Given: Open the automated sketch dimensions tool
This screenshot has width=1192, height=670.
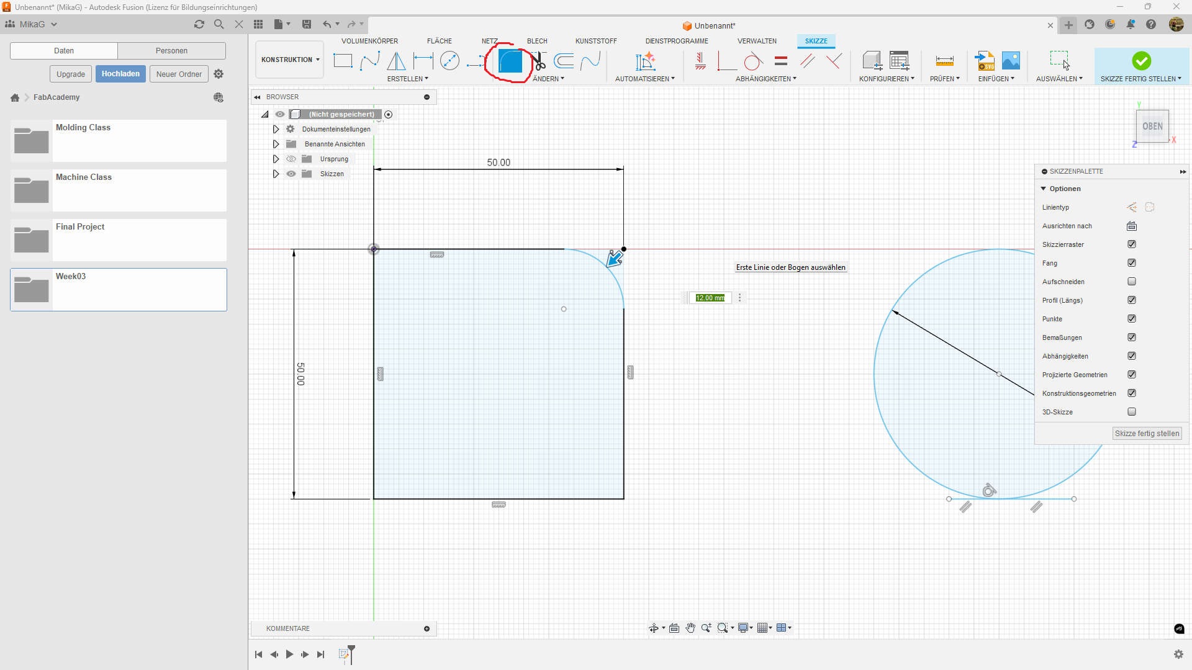Looking at the screenshot, I should pos(645,61).
